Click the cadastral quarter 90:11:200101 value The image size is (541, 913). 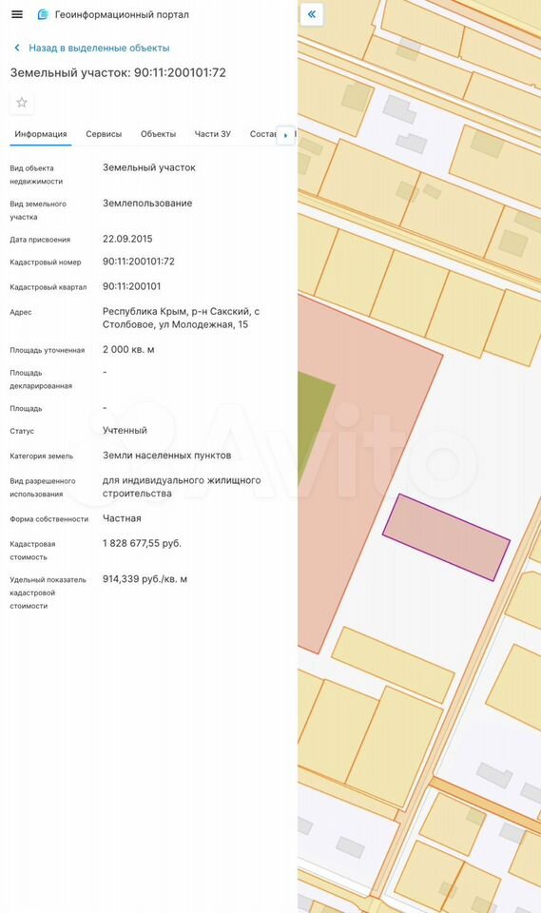(x=131, y=286)
